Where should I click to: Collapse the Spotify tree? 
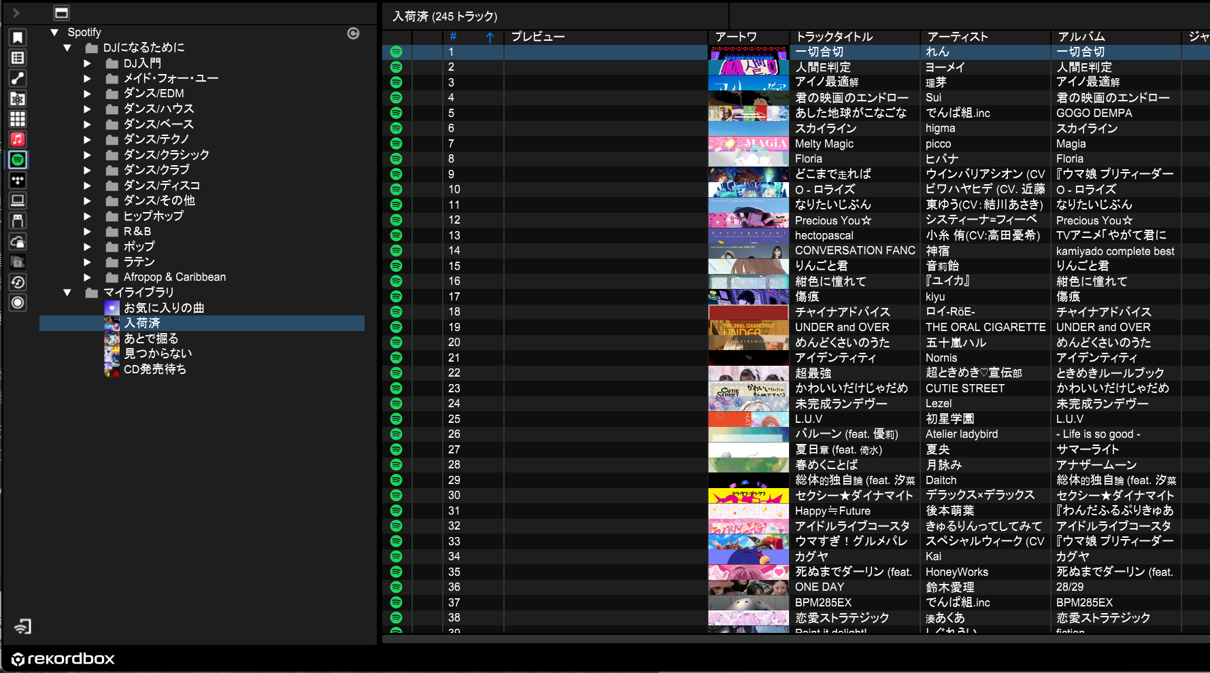pos(54,33)
